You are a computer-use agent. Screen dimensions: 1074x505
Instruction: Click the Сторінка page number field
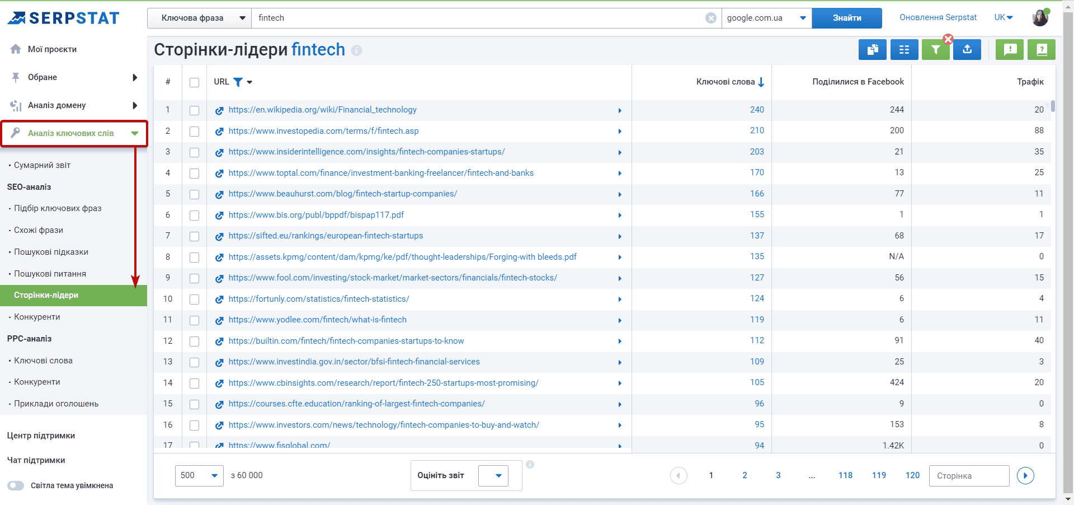[969, 476]
